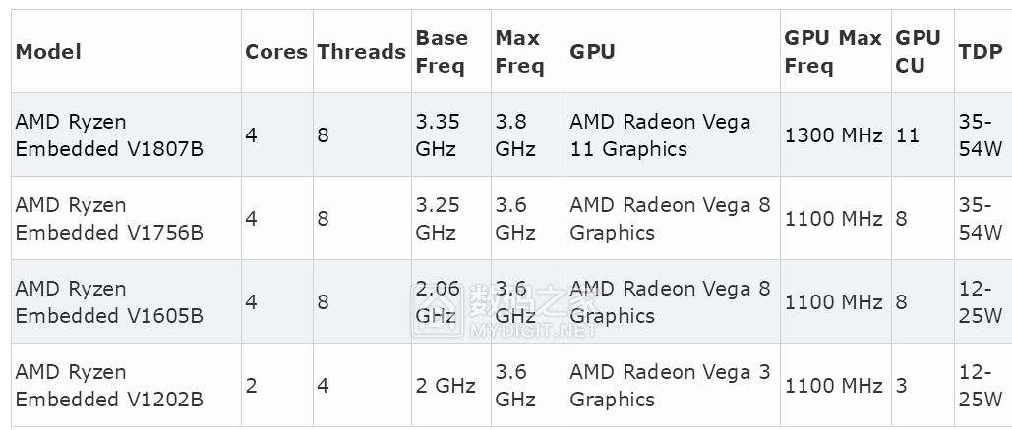1012x430 pixels.
Task: Click the Threads column header
Action: tap(362, 52)
